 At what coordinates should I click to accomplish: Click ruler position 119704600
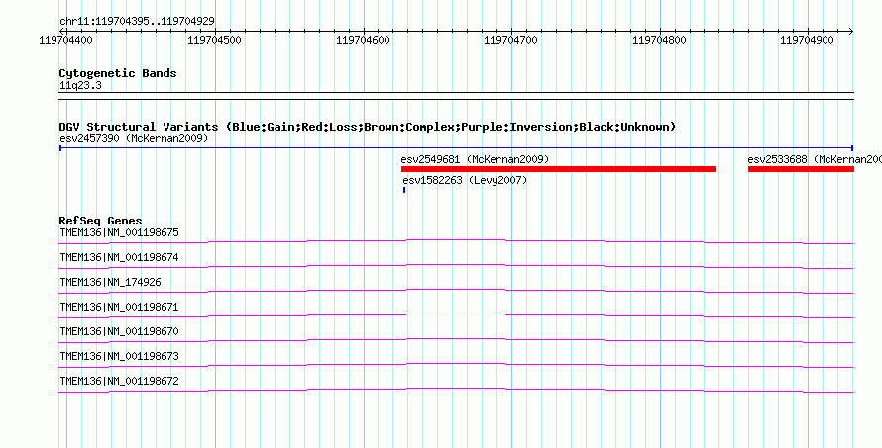click(x=363, y=41)
